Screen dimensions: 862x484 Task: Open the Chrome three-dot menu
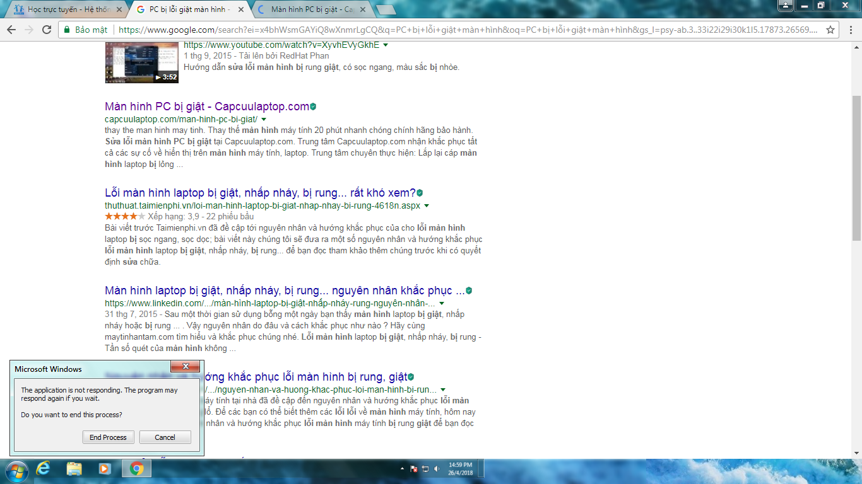(x=850, y=30)
